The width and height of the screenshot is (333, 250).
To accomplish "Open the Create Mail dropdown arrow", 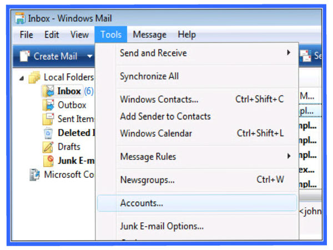I will (x=89, y=56).
